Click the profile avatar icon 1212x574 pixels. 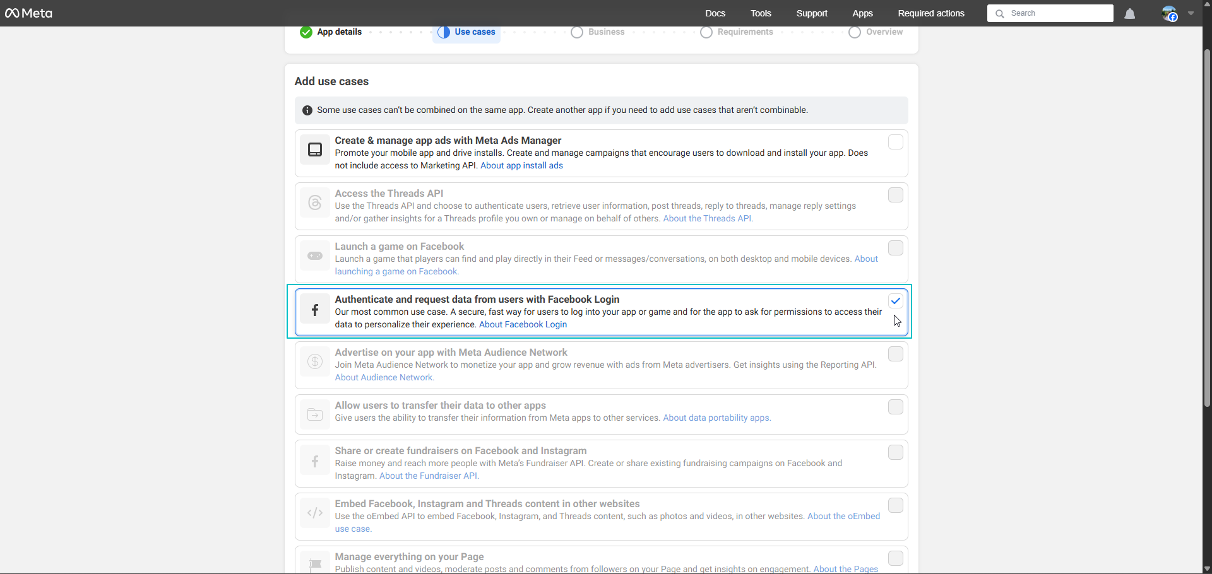1169,14
